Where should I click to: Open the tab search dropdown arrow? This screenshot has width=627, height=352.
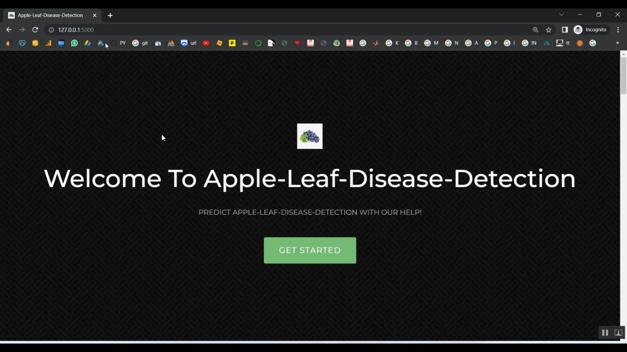[561, 15]
